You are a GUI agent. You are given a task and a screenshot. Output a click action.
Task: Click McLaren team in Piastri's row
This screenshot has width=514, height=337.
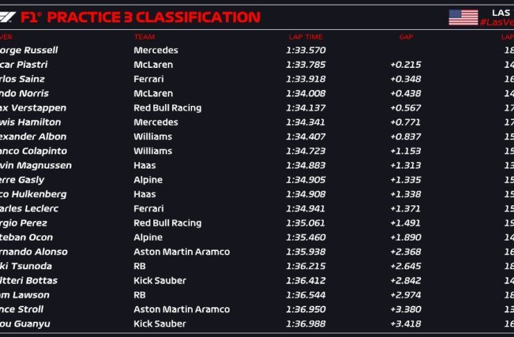click(153, 64)
